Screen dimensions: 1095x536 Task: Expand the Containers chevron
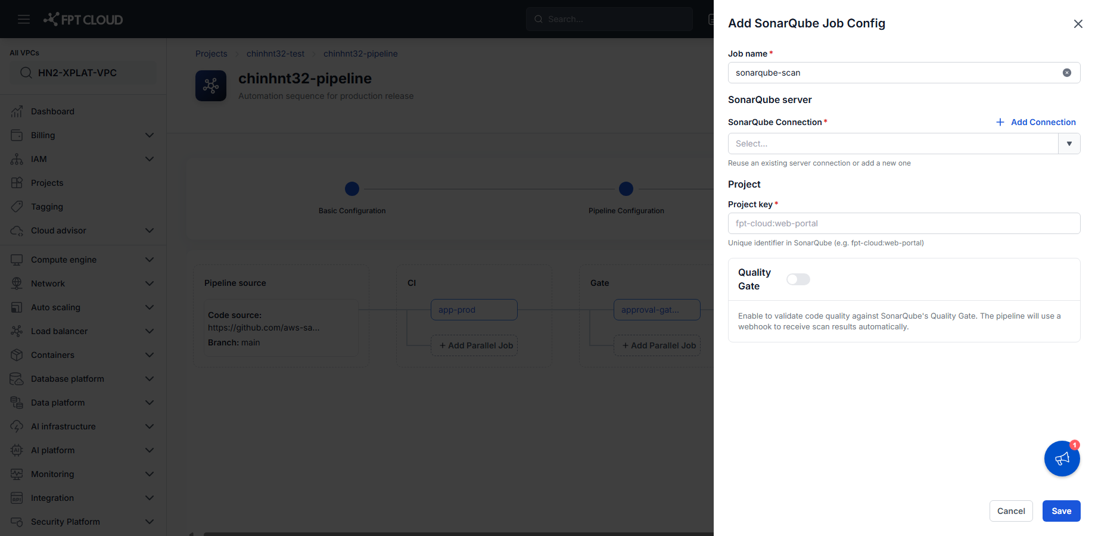(x=150, y=355)
